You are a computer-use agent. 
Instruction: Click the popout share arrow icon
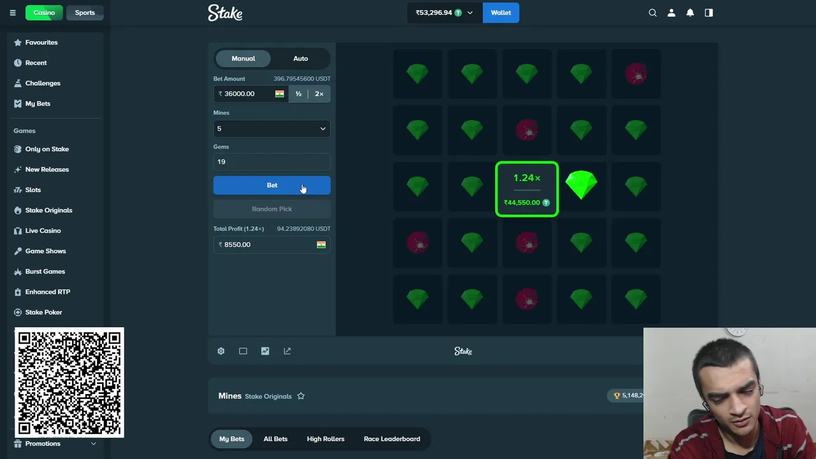(x=287, y=351)
